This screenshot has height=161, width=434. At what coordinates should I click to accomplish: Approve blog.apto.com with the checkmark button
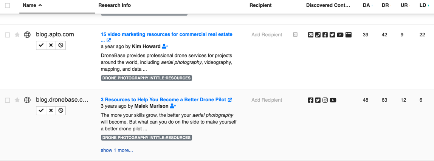41,45
